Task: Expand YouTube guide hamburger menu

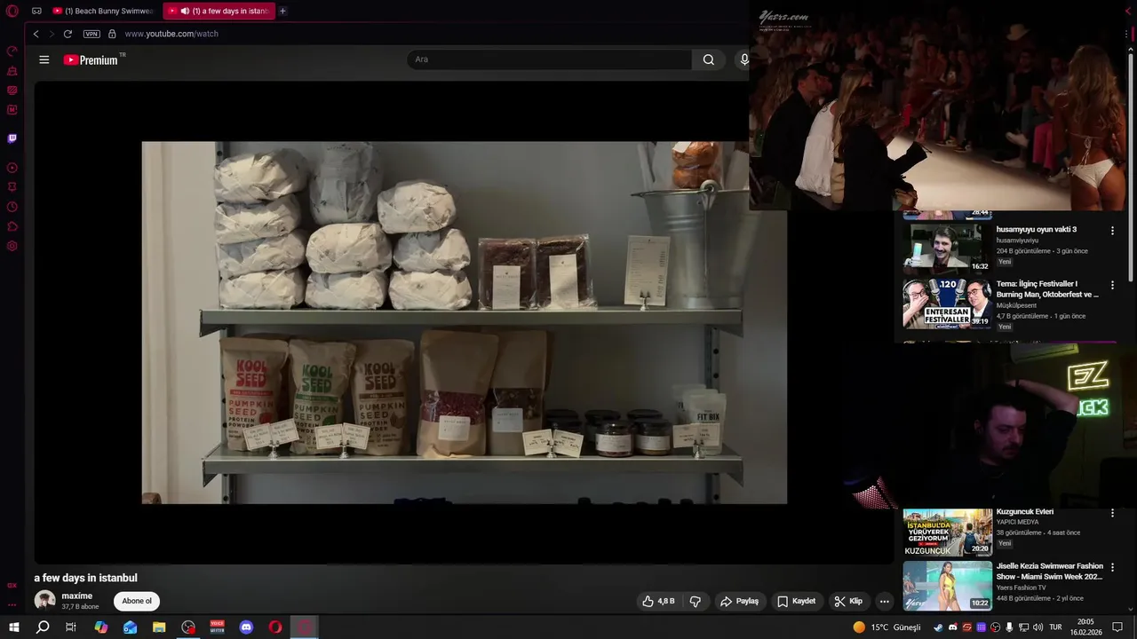Action: (44, 59)
